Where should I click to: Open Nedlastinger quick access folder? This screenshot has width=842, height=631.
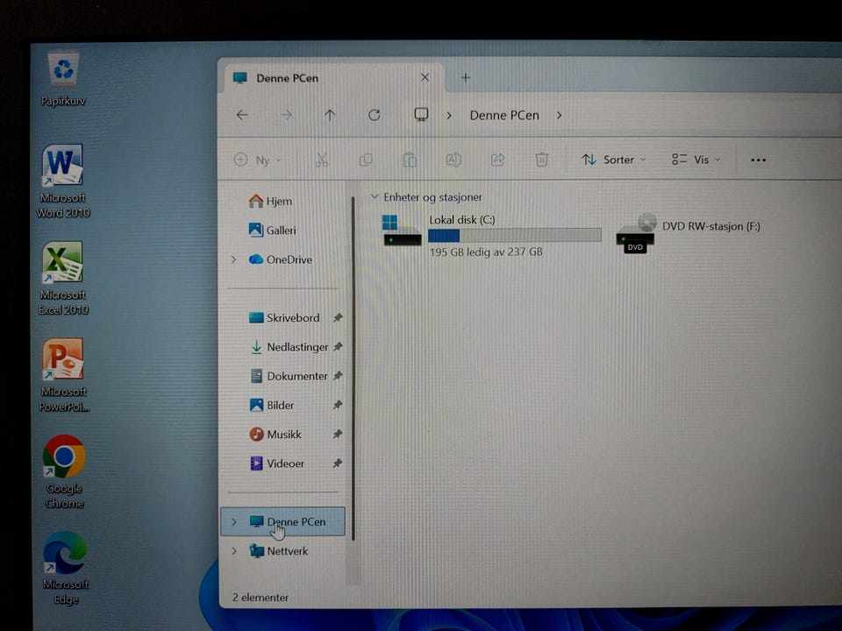pos(289,347)
